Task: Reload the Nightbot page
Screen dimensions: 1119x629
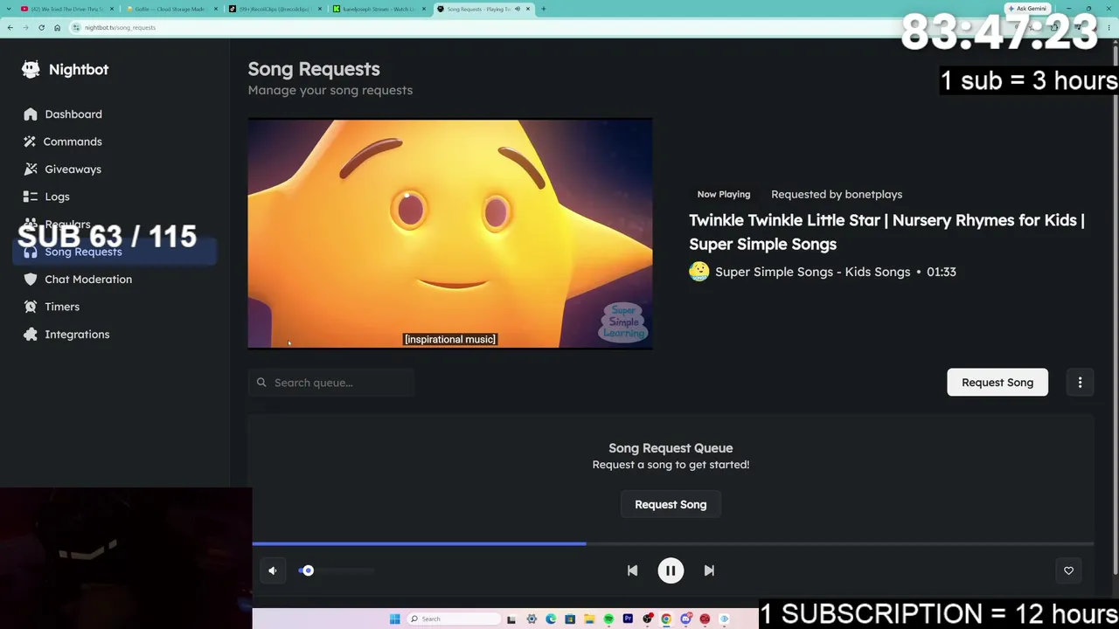Action: pyautogui.click(x=41, y=27)
